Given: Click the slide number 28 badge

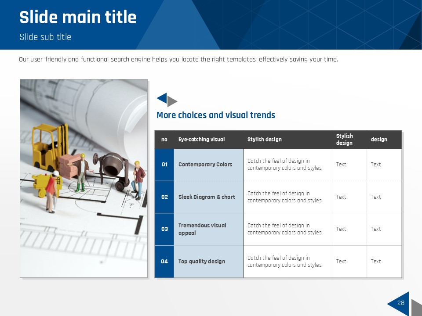Looking at the screenshot, I should 400,303.
